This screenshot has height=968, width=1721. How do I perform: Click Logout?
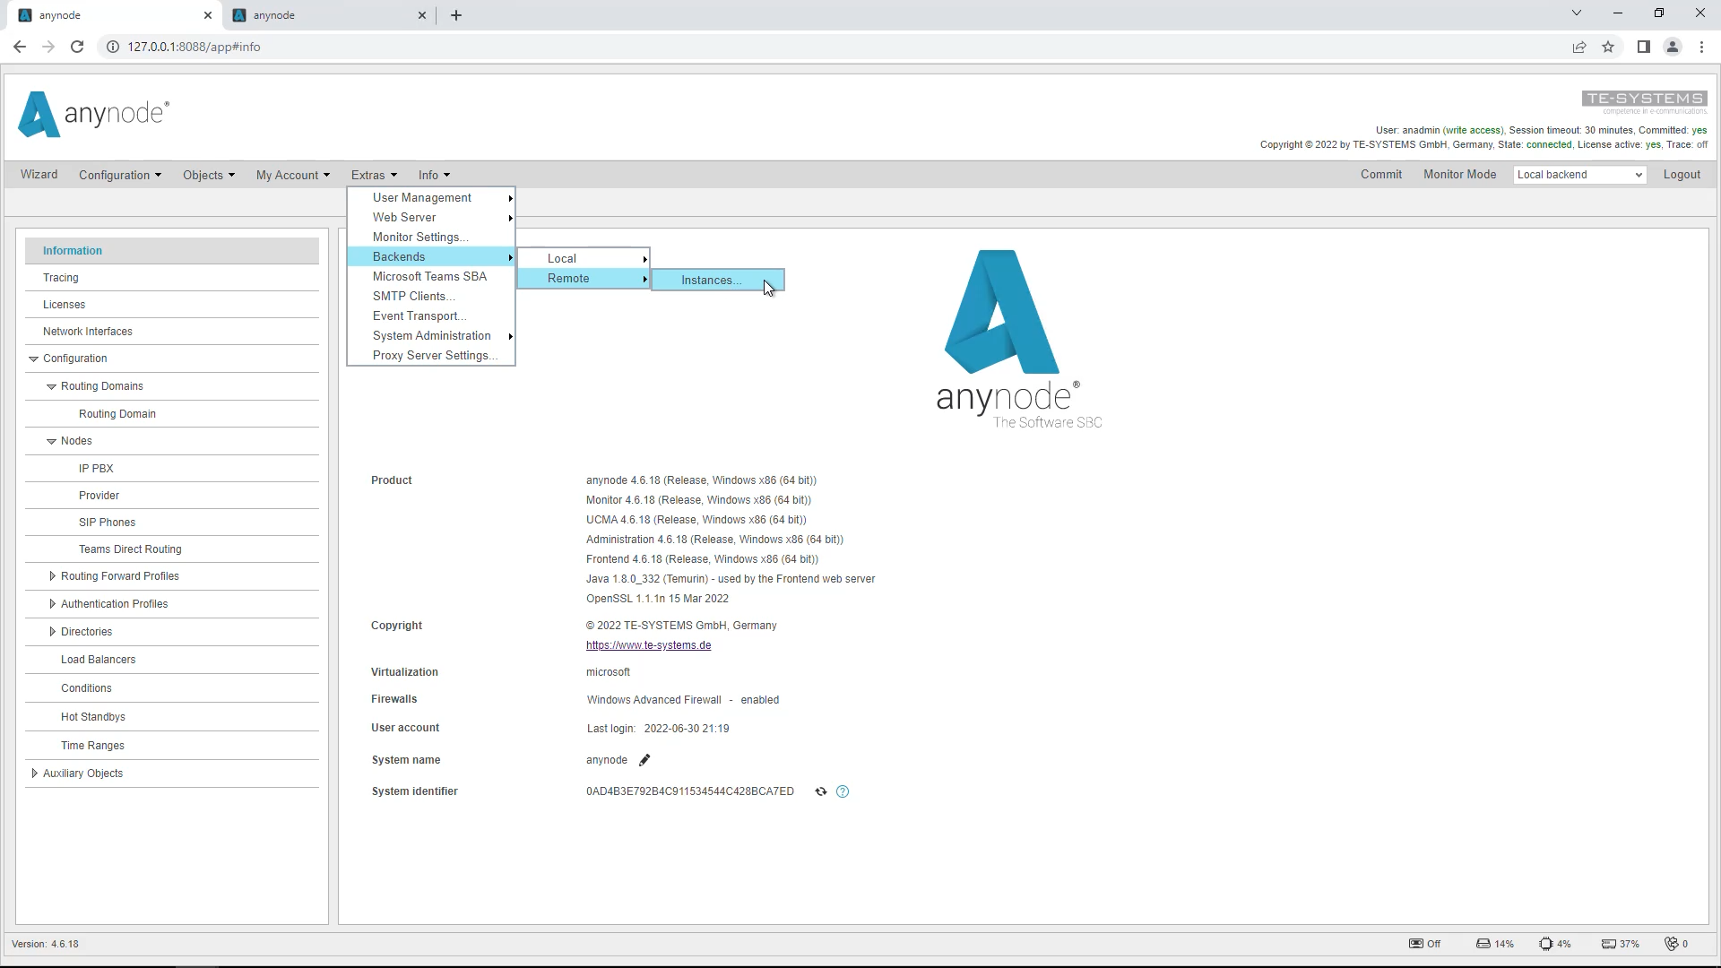pos(1682,175)
